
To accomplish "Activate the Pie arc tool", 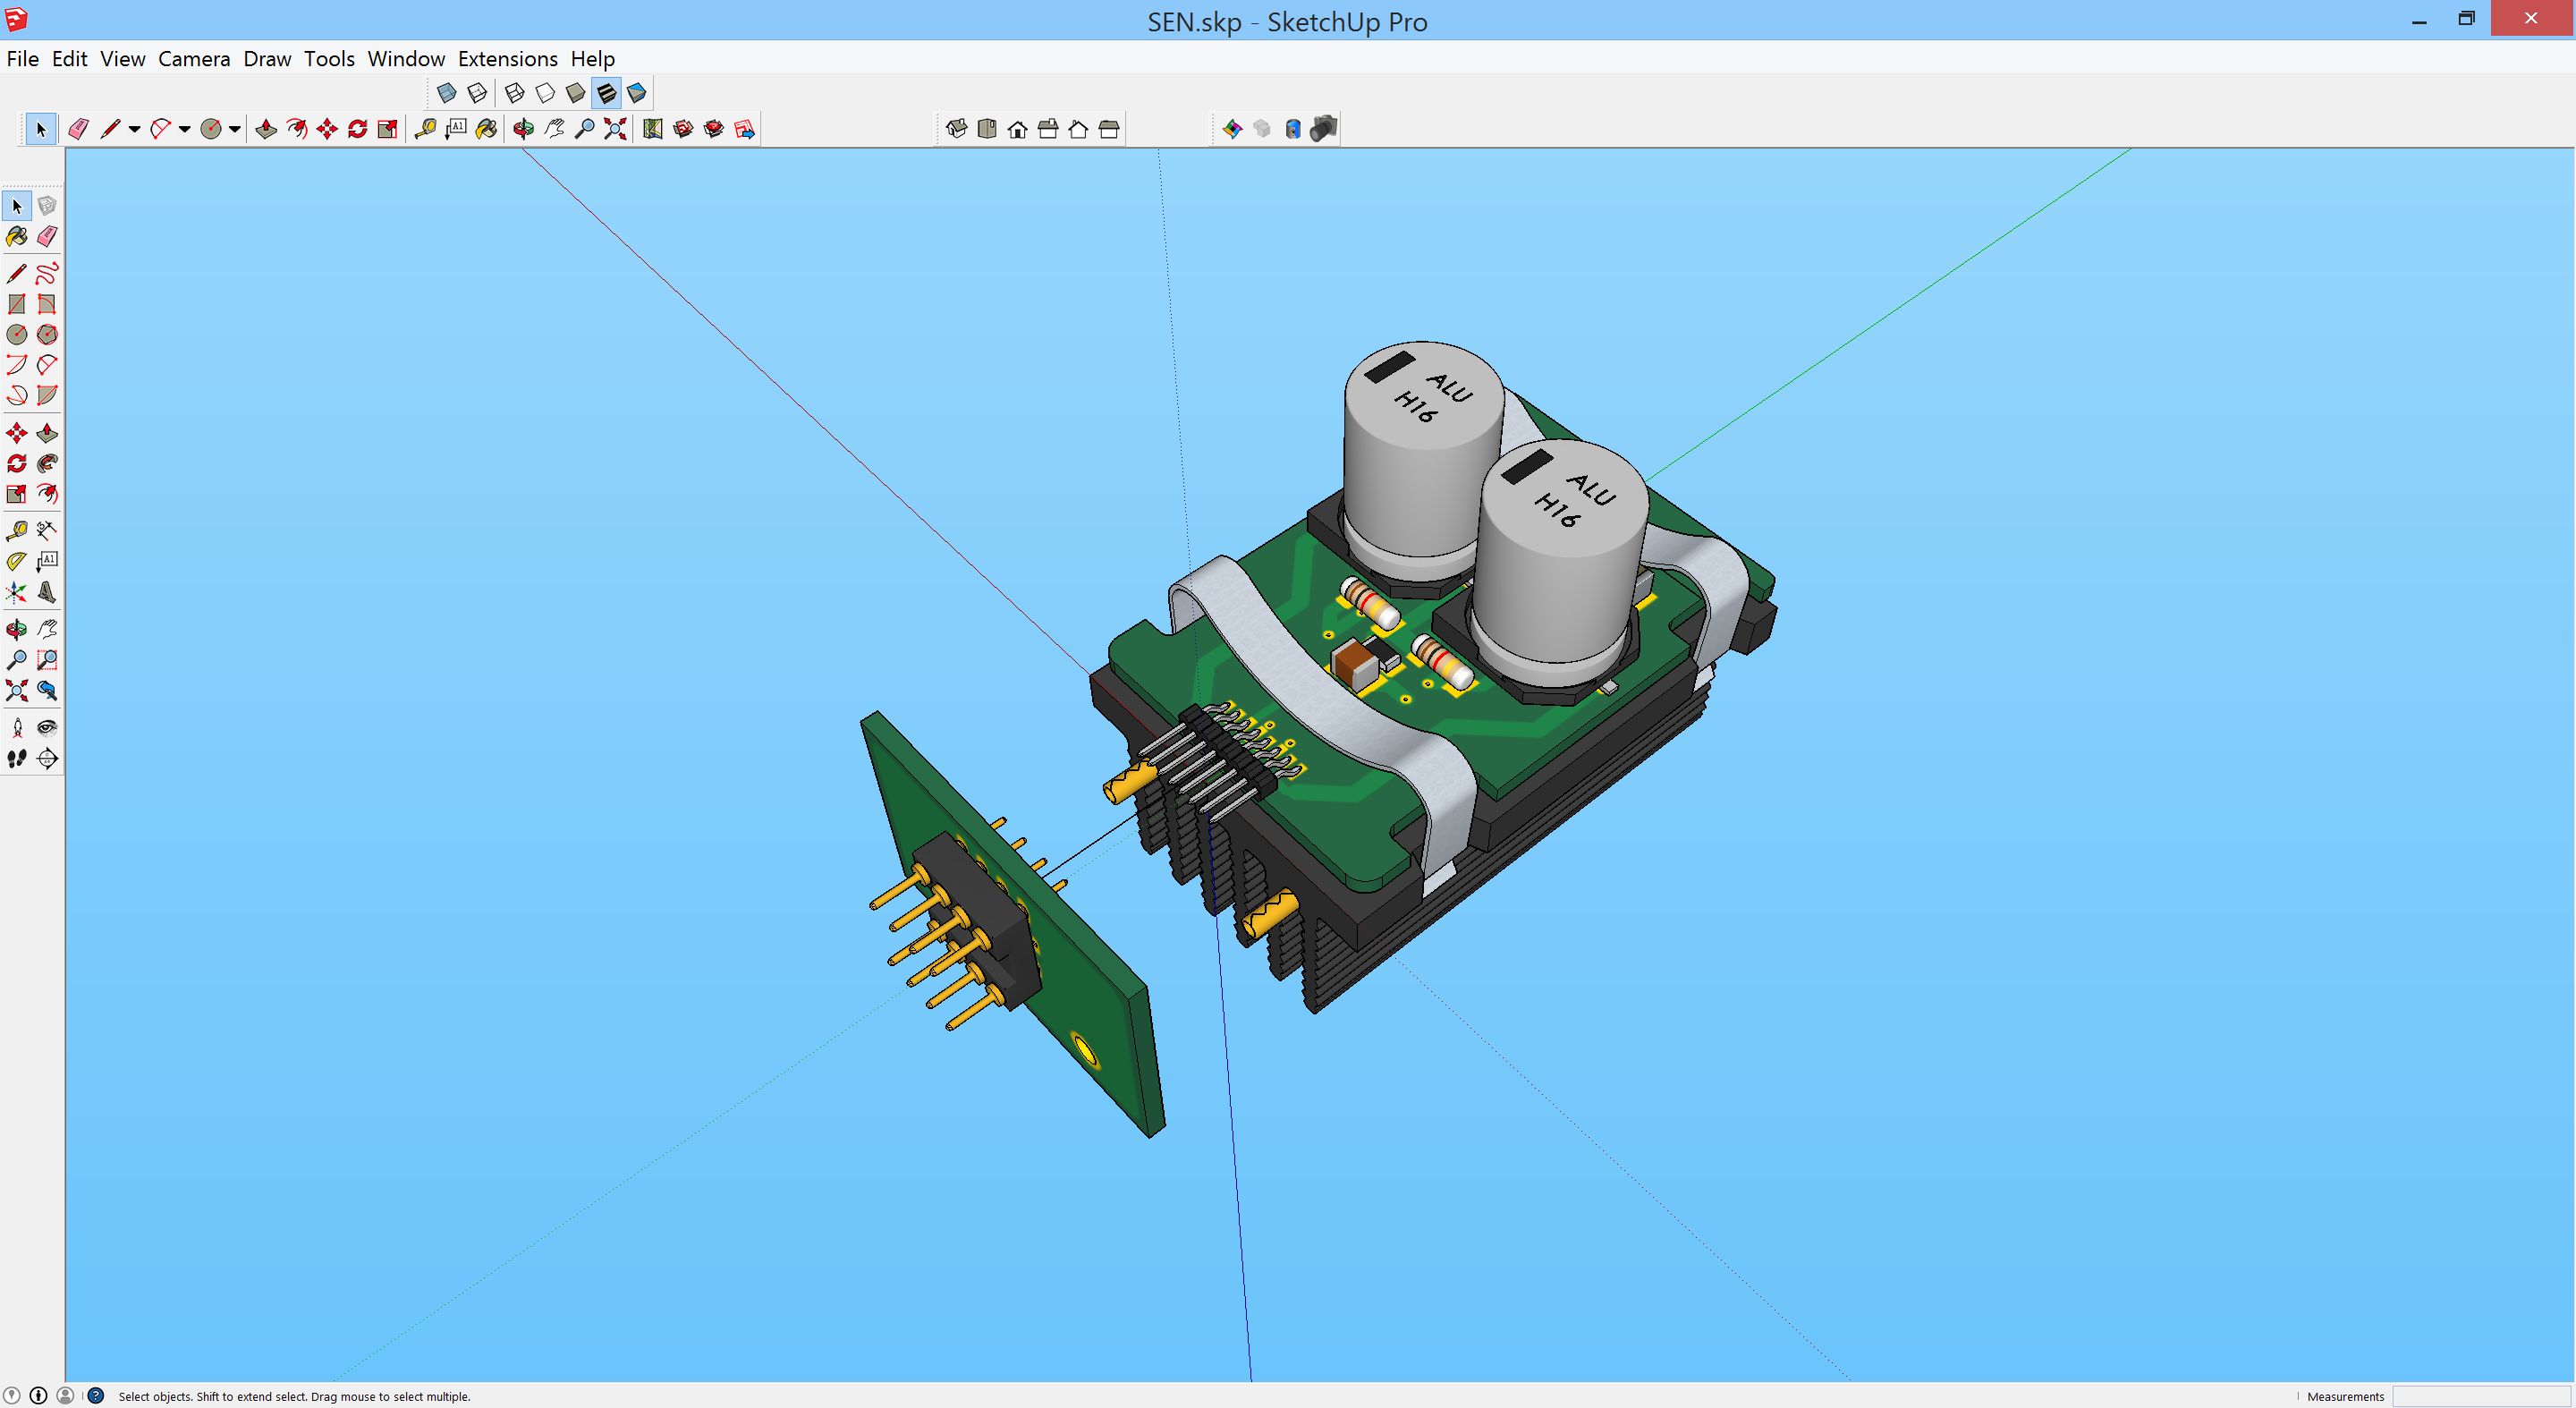I will (x=47, y=395).
